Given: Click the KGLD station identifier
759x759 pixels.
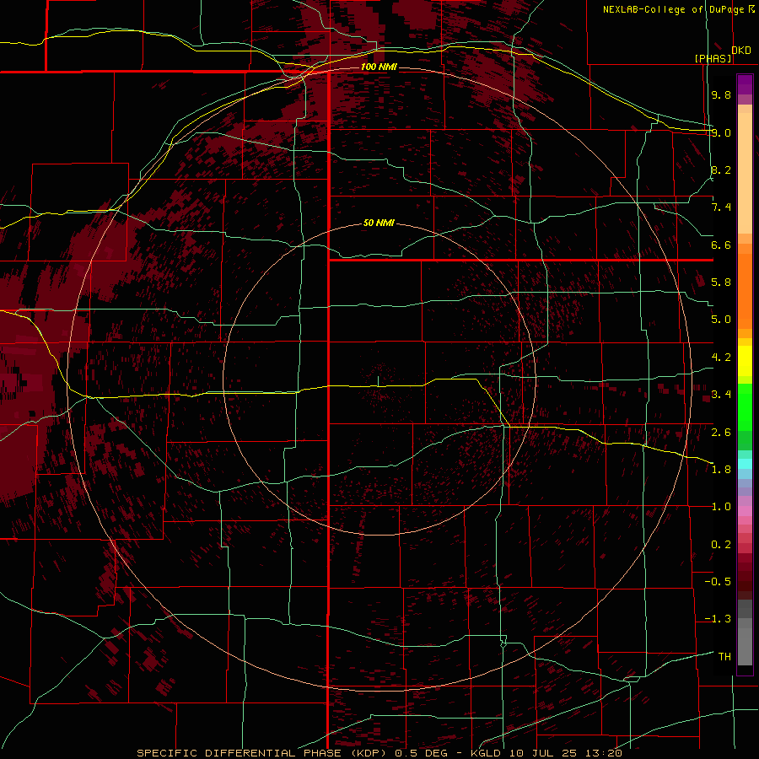Looking at the screenshot, I should tap(486, 753).
